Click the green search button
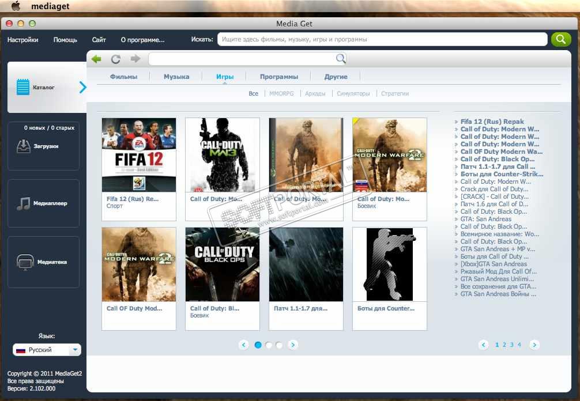 (x=561, y=39)
